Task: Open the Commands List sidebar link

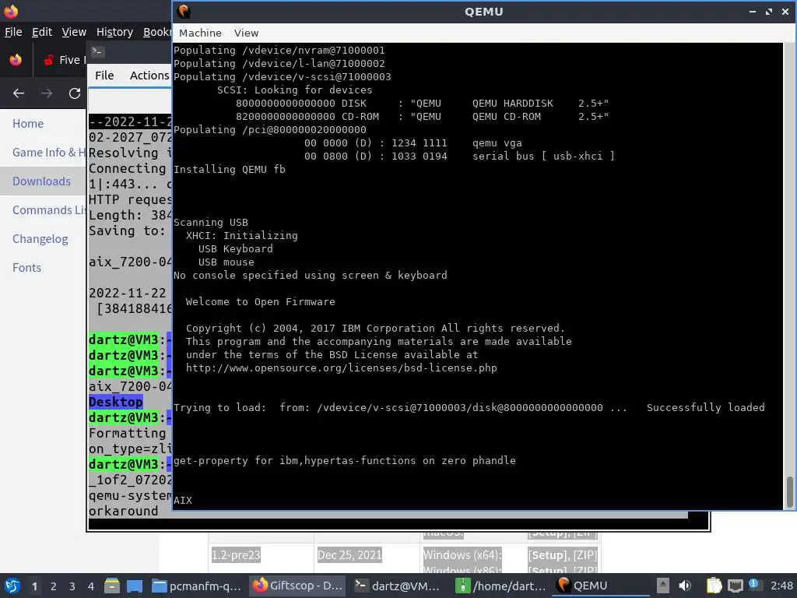Action: tap(49, 210)
